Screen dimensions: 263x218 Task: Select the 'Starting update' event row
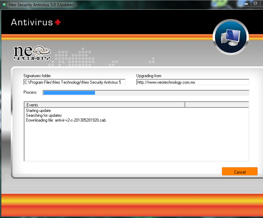click(38, 111)
